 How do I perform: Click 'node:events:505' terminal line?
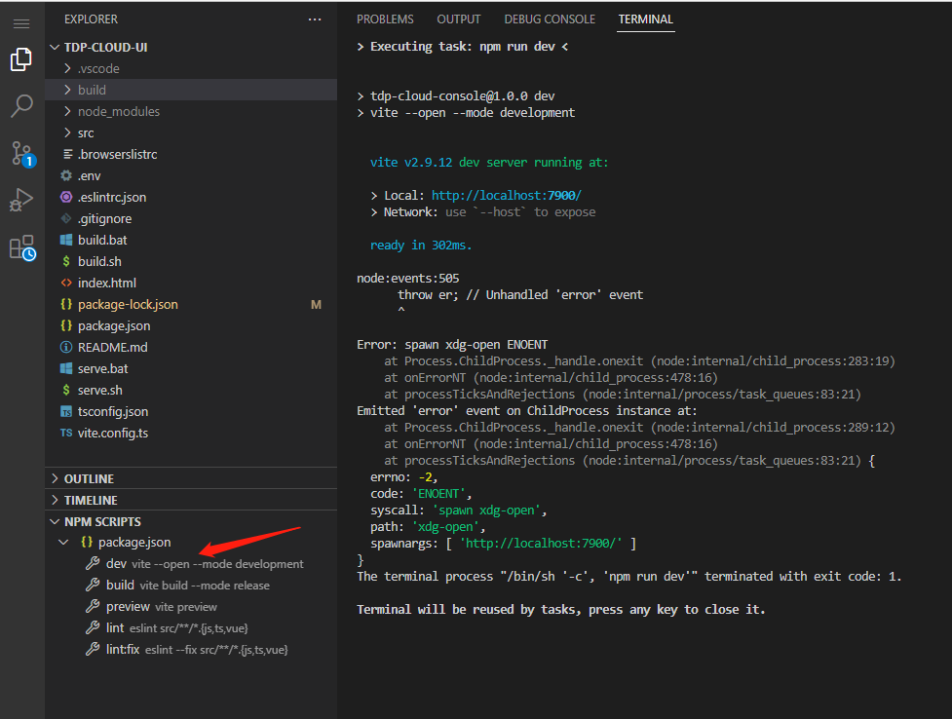[408, 278]
